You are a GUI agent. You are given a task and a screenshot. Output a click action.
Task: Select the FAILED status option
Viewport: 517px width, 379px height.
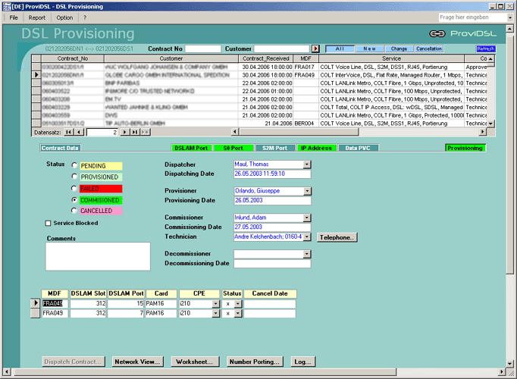[x=74, y=188]
